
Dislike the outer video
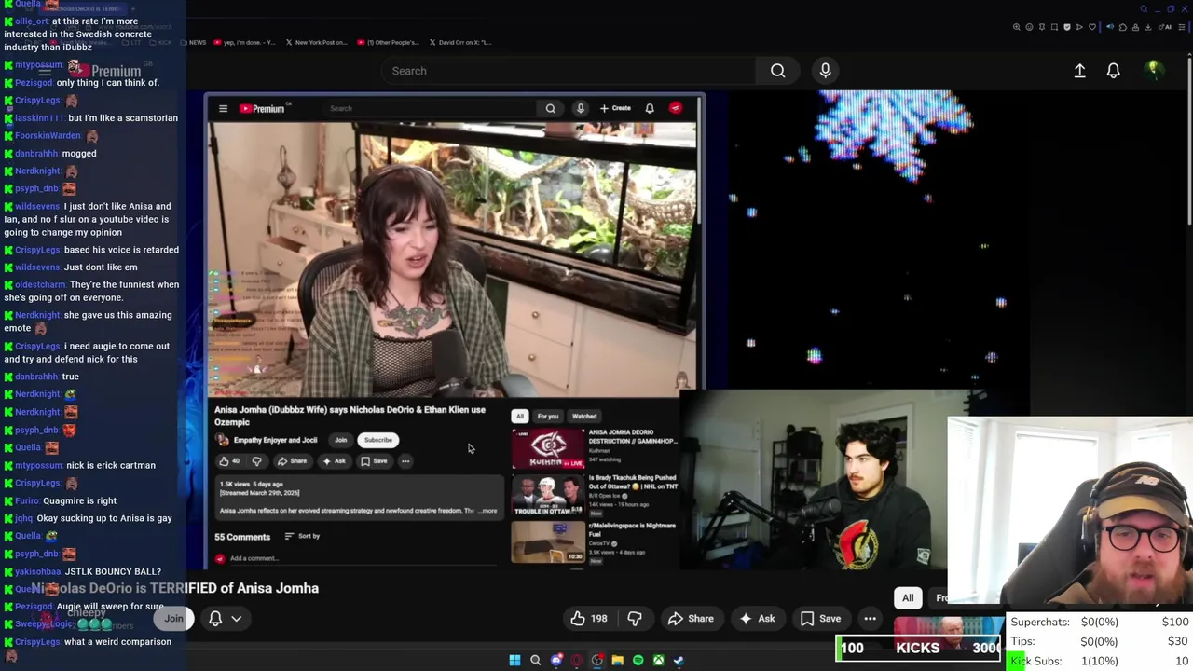click(635, 619)
